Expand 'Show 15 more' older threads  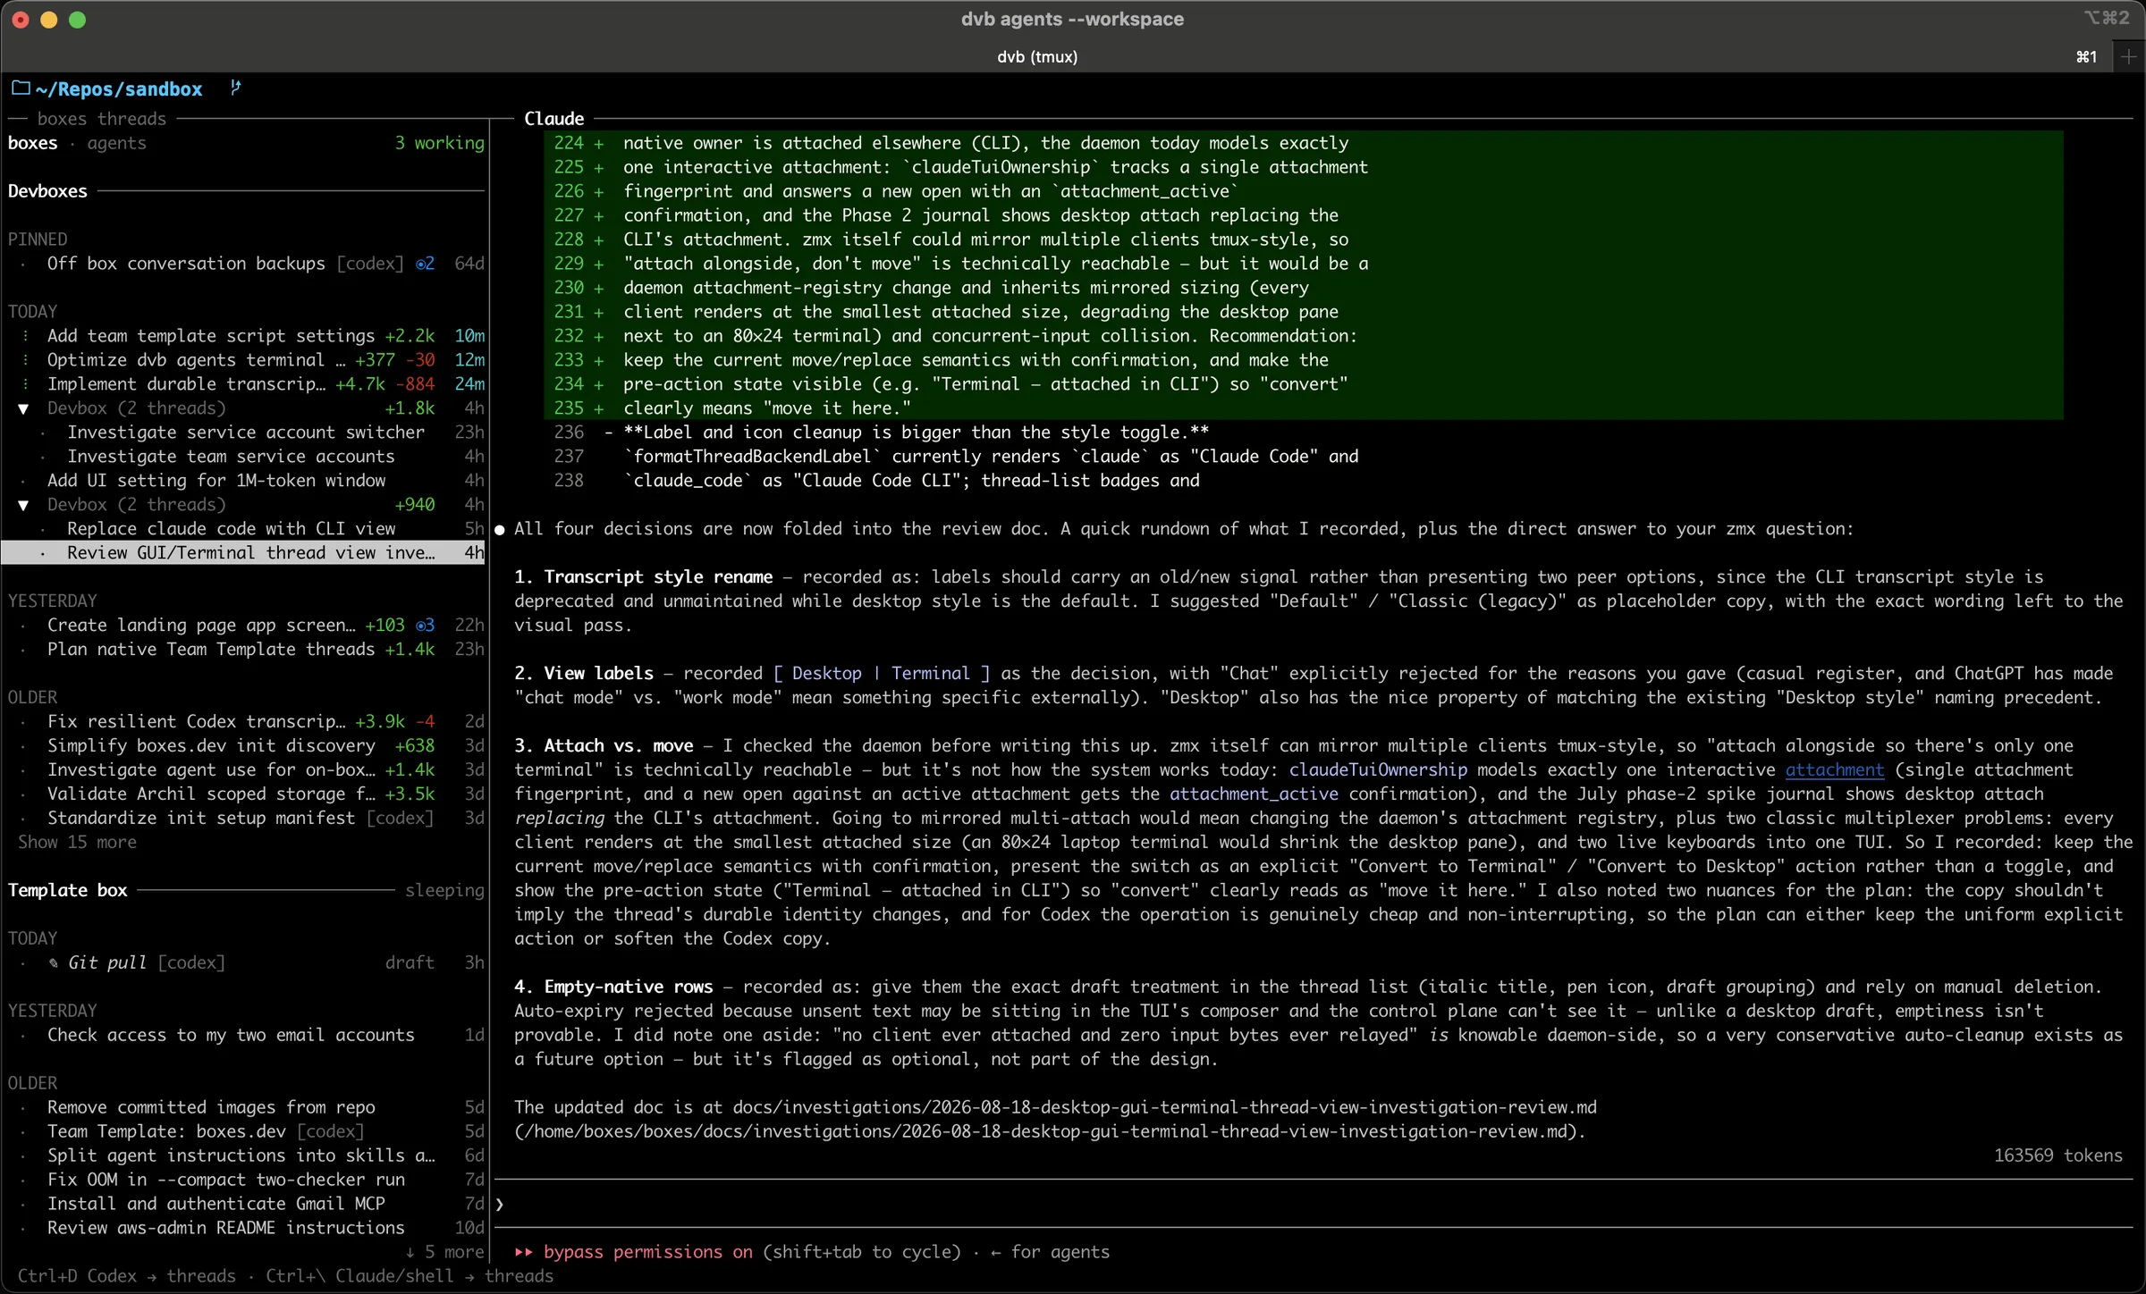[78, 843]
